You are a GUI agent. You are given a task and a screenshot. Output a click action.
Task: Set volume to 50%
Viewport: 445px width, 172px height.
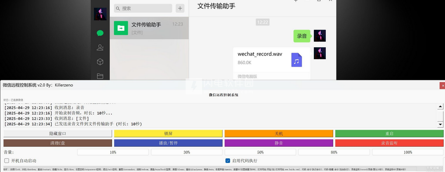pyautogui.click(x=260, y=152)
